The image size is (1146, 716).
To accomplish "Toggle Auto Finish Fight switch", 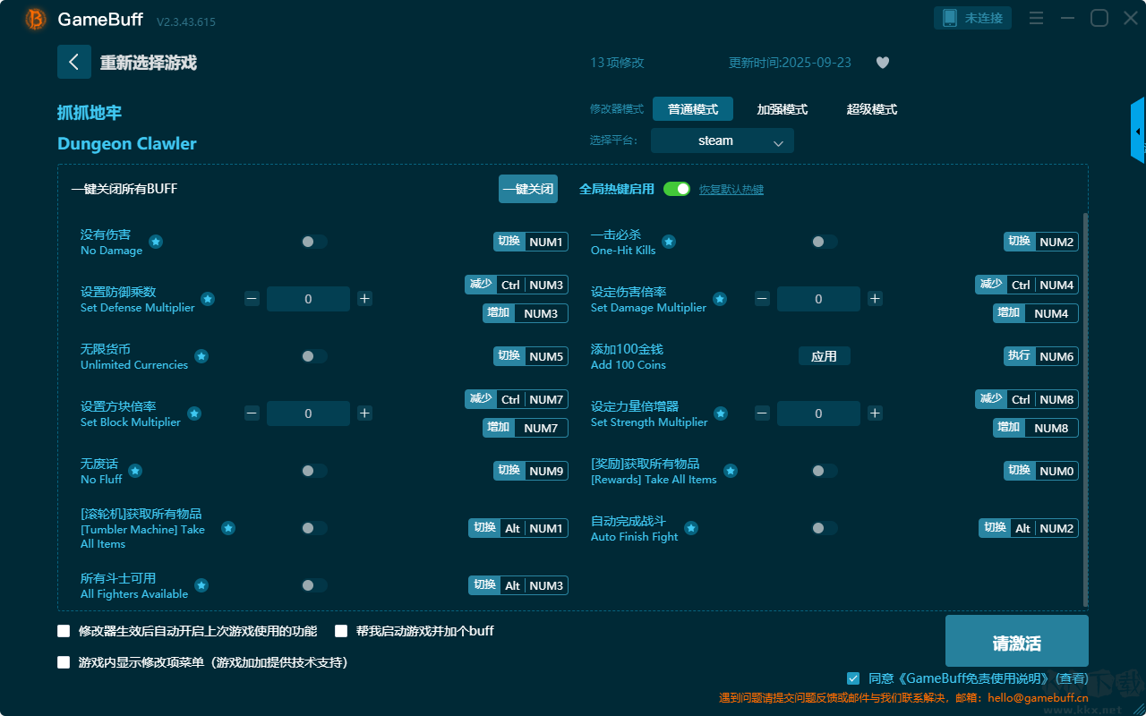I will pyautogui.click(x=825, y=528).
